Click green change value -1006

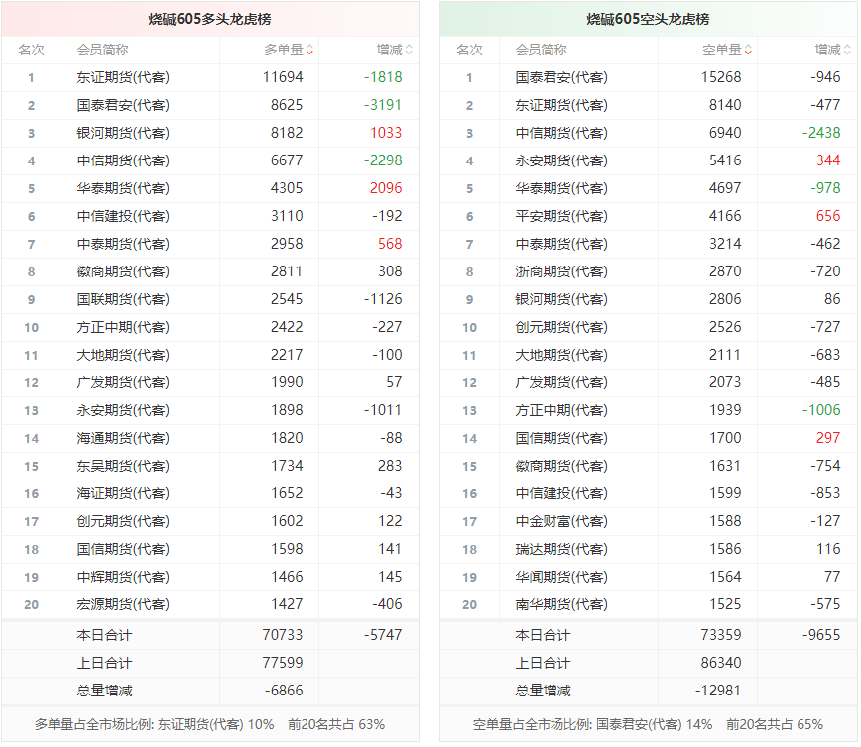point(821,410)
